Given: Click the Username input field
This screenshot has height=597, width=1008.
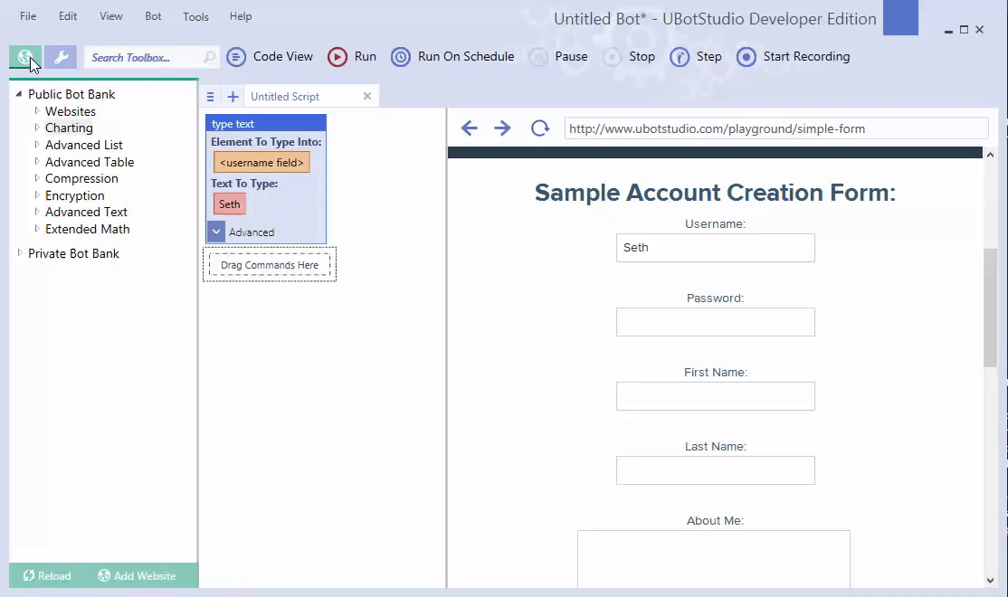Looking at the screenshot, I should pos(716,248).
